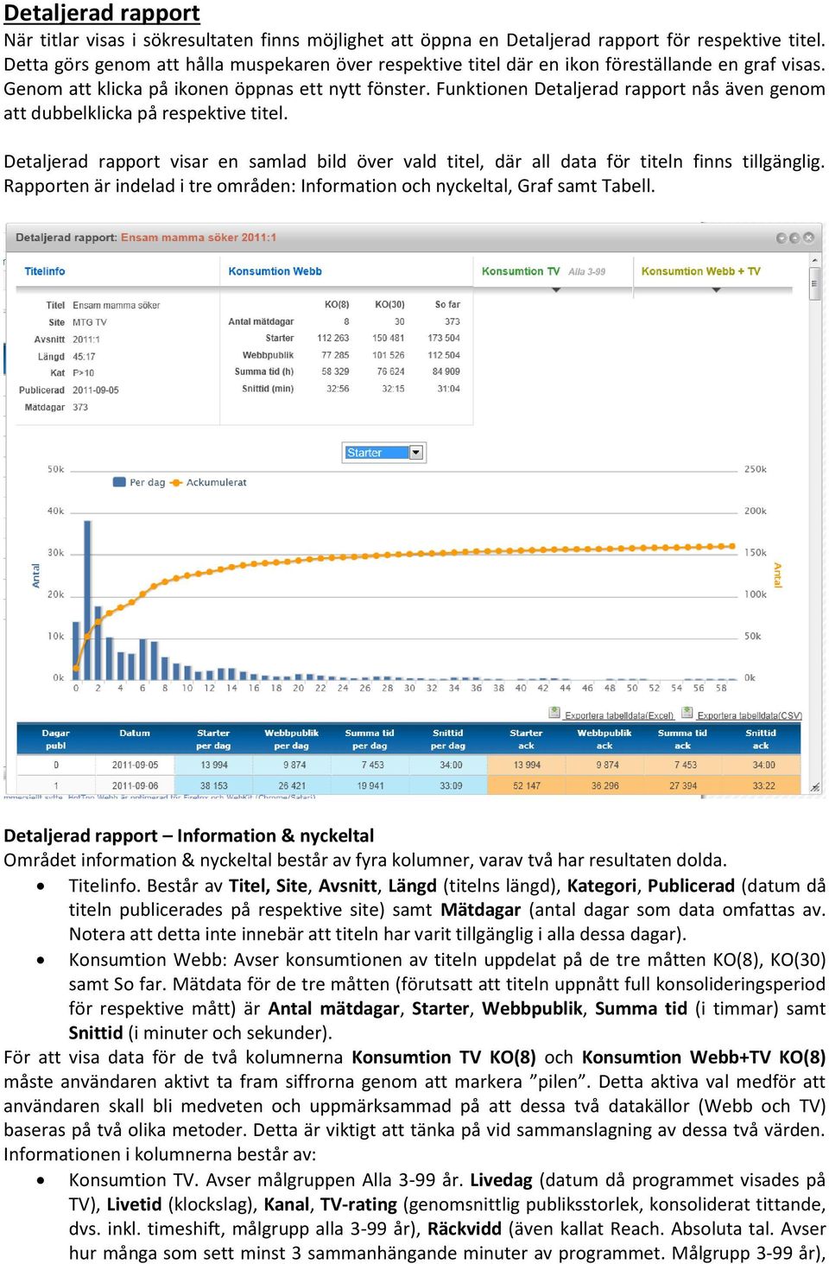Click the Kat value 'P>10'
Screen dimensions: 829x1264
coord(84,373)
